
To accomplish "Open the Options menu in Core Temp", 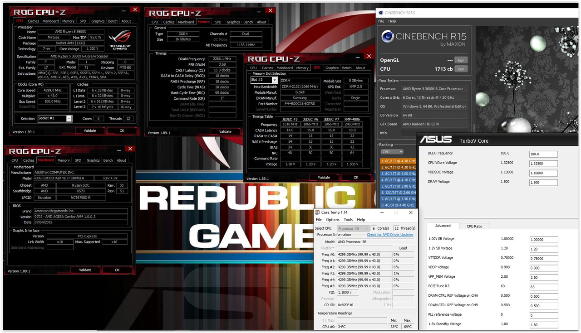I will click(333, 220).
